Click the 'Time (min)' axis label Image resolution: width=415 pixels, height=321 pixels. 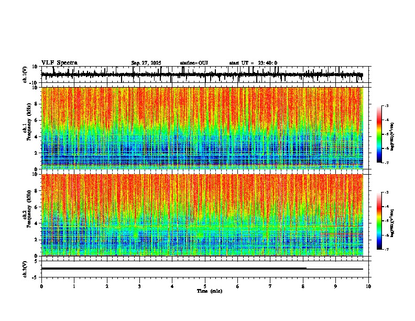pyautogui.click(x=210, y=291)
